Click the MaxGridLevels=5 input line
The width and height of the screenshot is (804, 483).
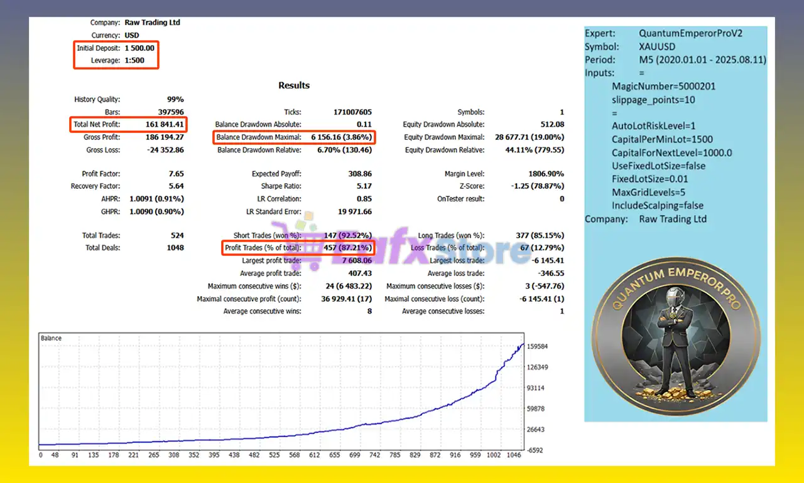point(649,192)
